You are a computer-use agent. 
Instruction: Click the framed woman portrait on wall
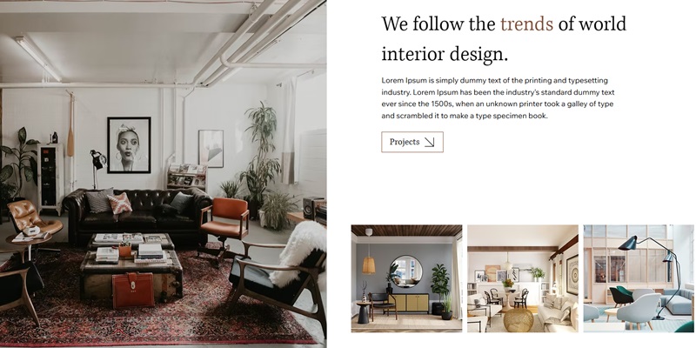click(129, 144)
